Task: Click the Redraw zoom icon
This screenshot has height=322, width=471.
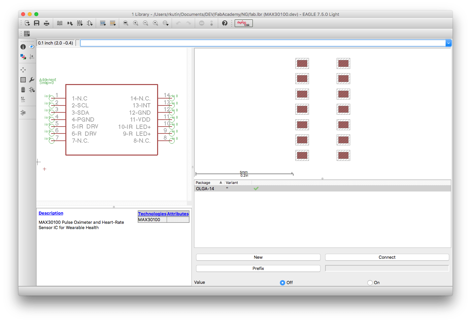Action: [155, 23]
